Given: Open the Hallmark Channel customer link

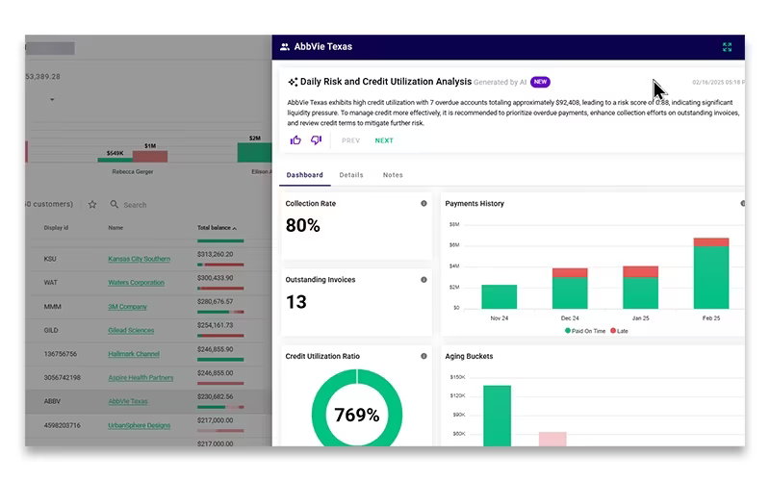Looking at the screenshot, I should tap(134, 354).
